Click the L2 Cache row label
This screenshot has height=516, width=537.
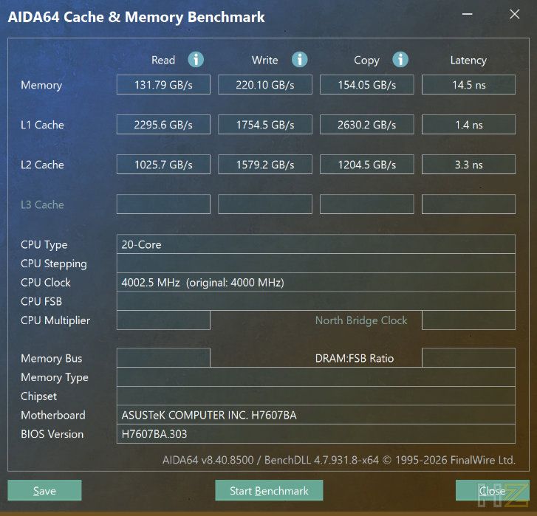(x=42, y=165)
